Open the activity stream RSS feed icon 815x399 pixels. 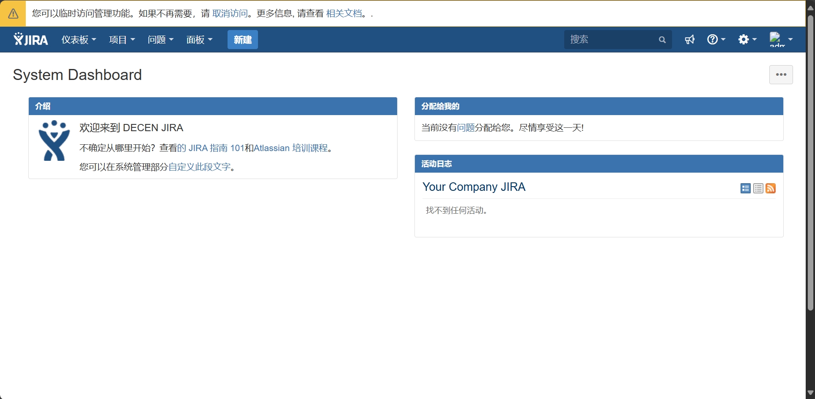(x=771, y=188)
